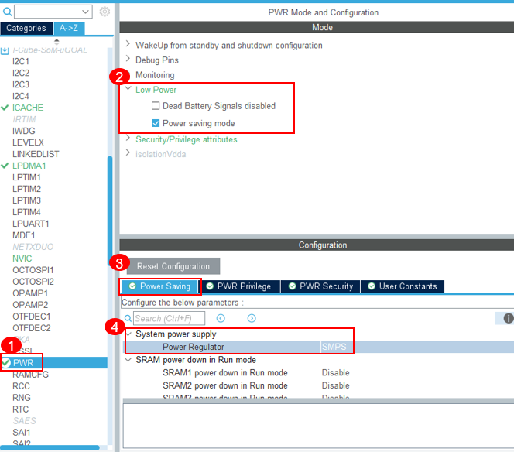
Task: Uncheck the Power saving mode checkbox
Action: click(x=156, y=123)
